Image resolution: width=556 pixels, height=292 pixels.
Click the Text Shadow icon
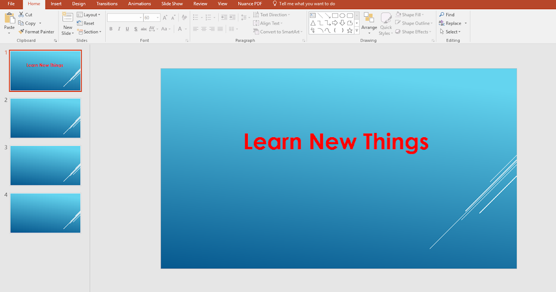[x=135, y=29]
